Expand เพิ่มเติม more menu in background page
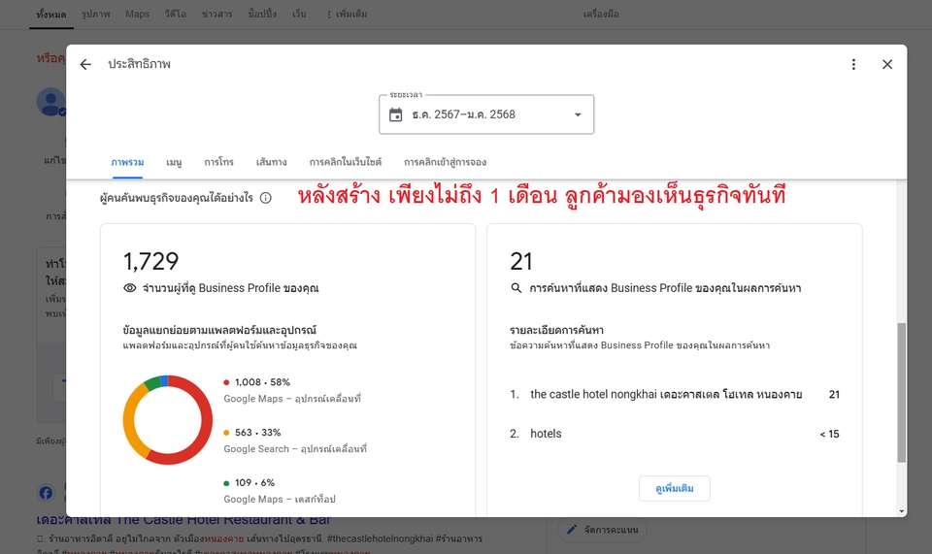Viewport: 932px width, 554px height. coord(347,15)
